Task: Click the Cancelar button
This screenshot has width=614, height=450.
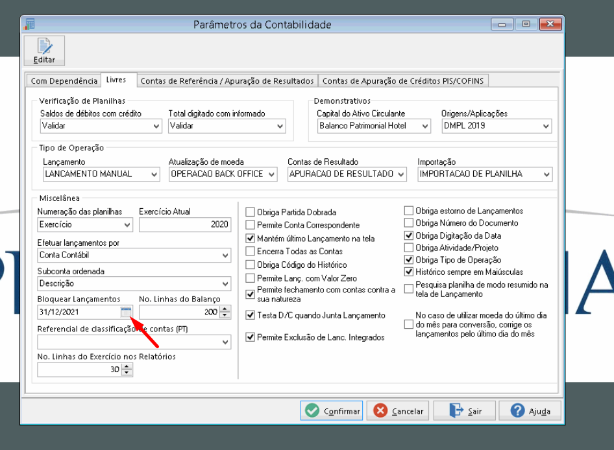Action: click(x=397, y=411)
